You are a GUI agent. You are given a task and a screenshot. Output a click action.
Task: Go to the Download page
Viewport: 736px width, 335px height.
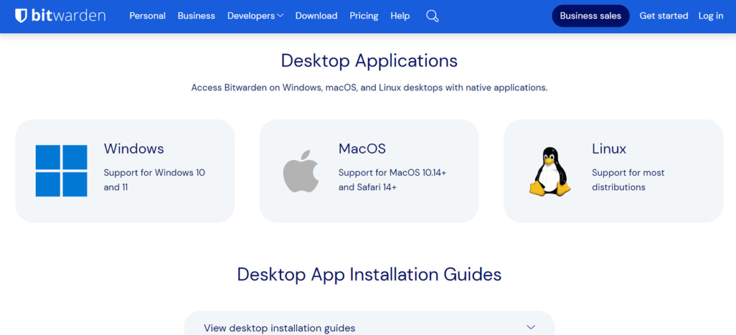point(316,16)
